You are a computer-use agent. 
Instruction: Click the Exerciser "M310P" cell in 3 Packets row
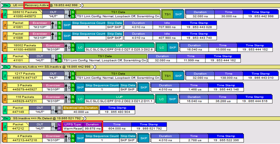(53, 89)
